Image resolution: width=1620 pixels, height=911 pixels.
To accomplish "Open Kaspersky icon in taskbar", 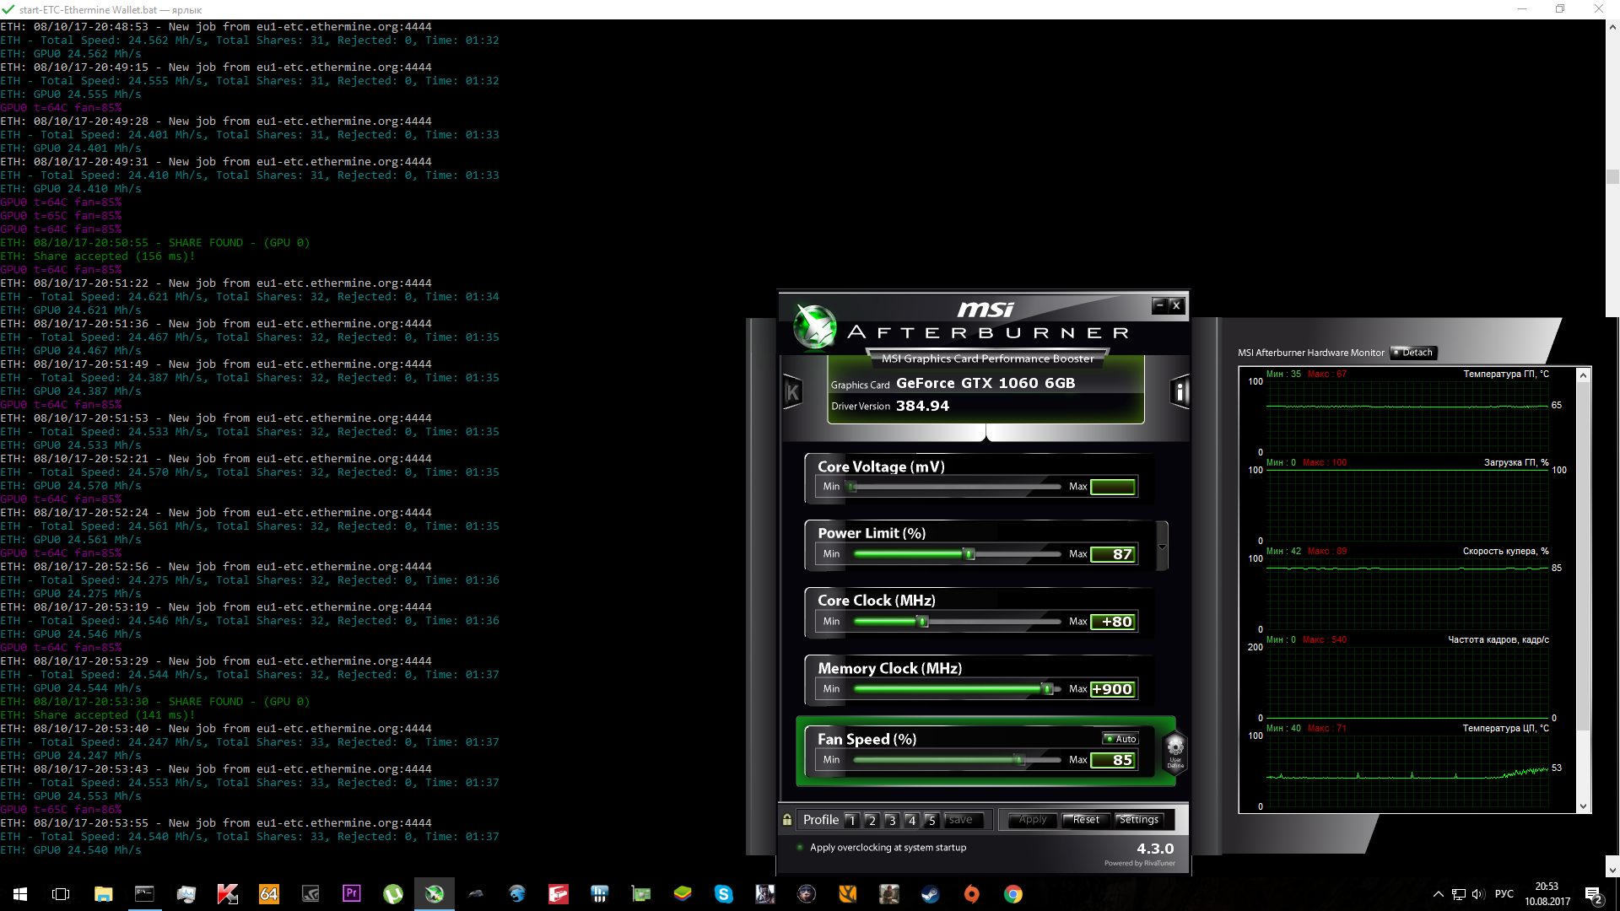I will (227, 894).
